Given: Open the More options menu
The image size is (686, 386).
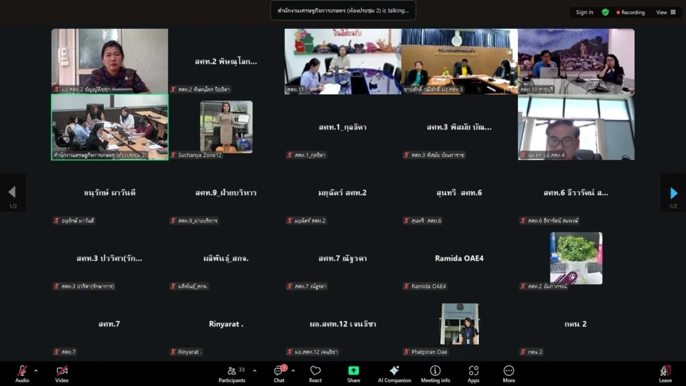Looking at the screenshot, I should 508,371.
